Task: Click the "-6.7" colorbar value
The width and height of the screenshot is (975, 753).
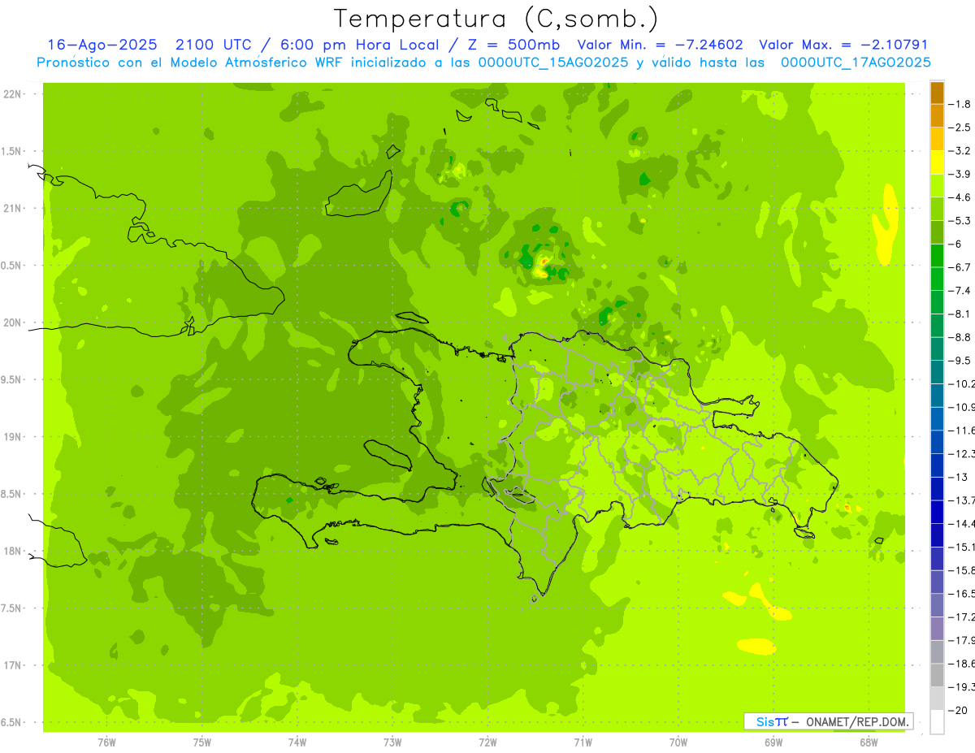Action: [x=961, y=267]
